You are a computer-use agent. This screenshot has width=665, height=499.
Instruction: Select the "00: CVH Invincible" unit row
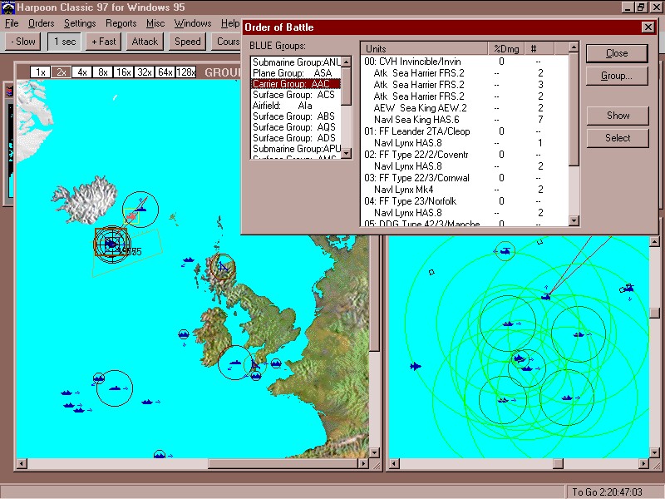click(465, 62)
